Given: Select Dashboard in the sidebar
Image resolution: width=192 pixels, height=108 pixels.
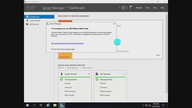Looking at the screenshot, I should point(39,17).
